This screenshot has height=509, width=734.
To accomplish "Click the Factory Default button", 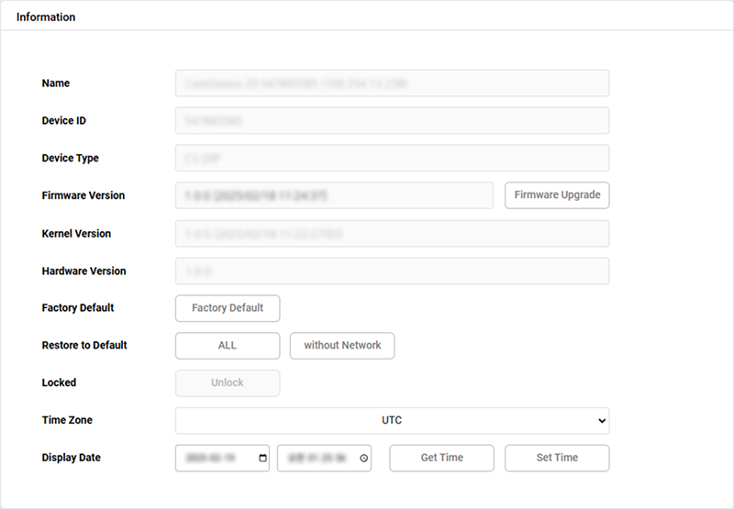I will tap(228, 308).
